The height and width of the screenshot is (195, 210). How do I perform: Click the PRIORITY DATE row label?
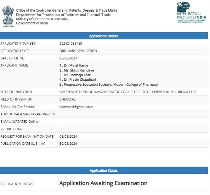[12, 129]
